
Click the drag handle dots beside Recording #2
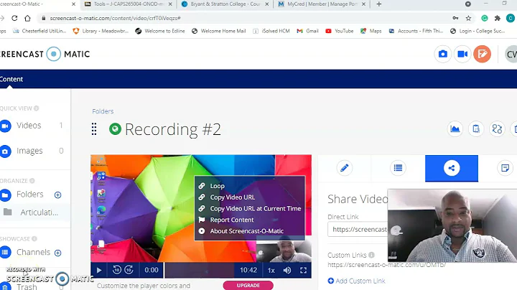(94, 129)
